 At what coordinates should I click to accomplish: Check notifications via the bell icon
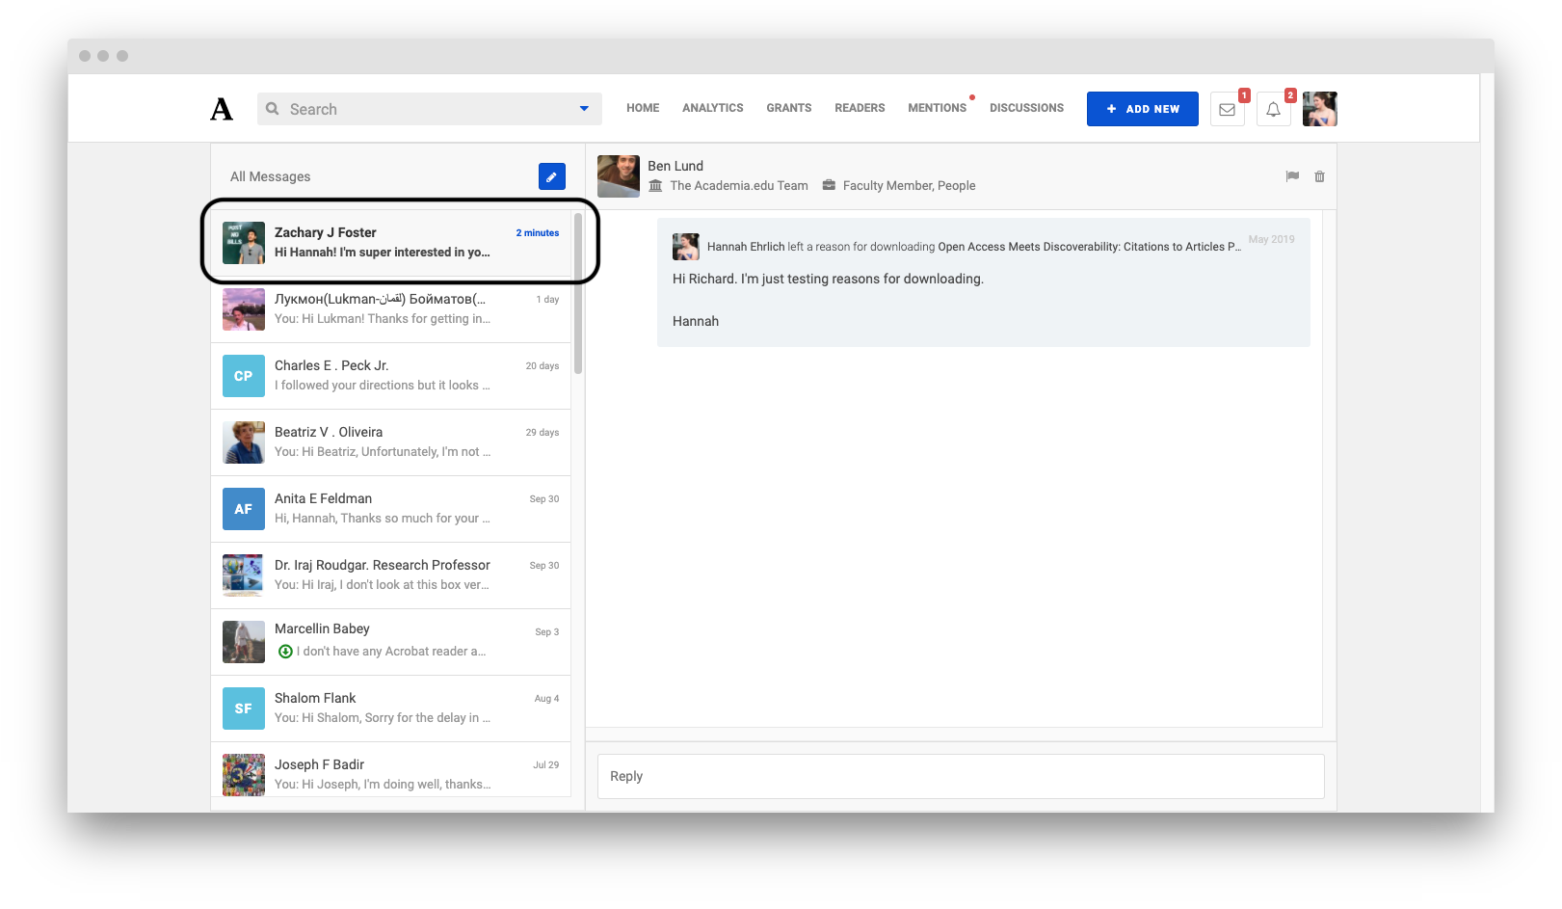point(1273,109)
